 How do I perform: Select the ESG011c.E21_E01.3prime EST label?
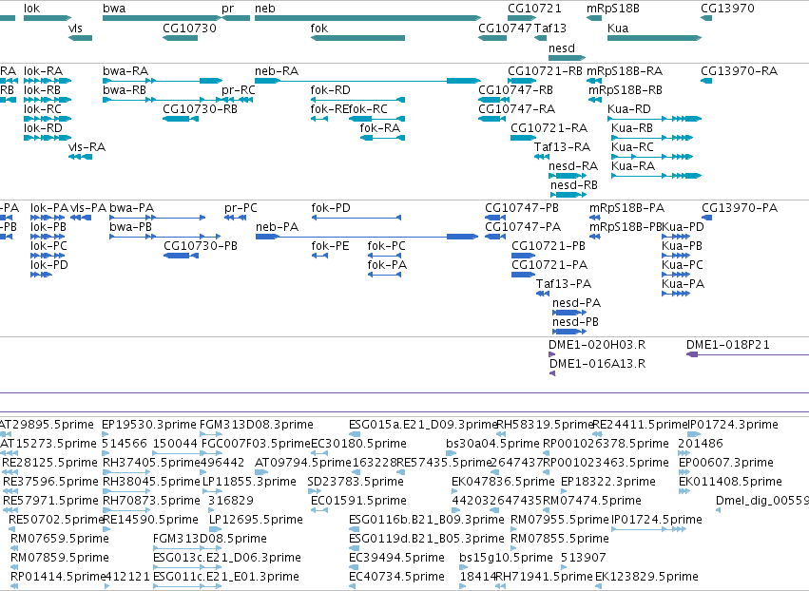[x=226, y=577]
